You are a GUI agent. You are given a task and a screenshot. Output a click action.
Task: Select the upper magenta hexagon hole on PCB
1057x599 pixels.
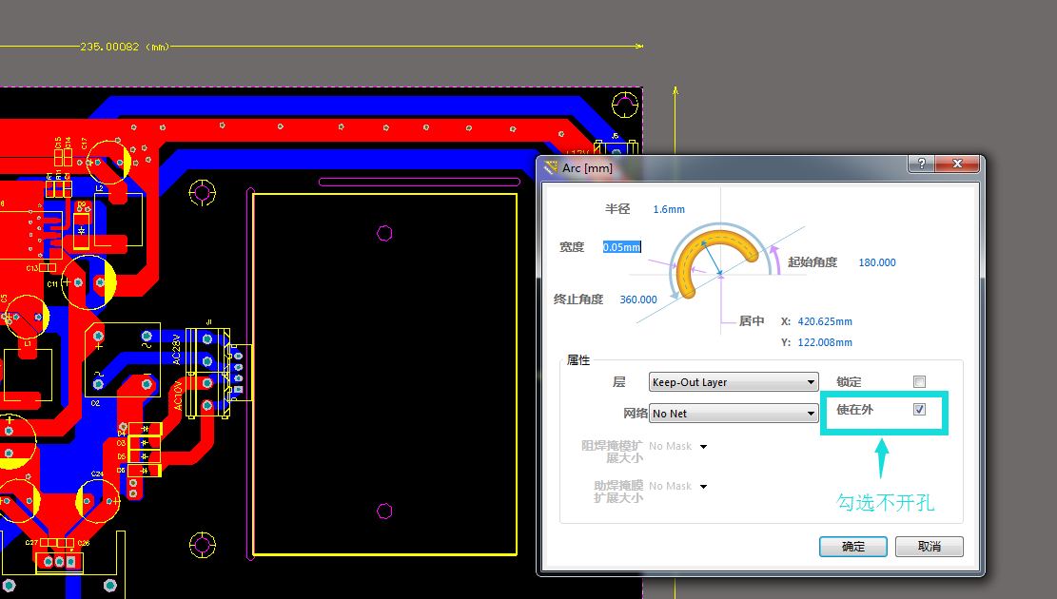click(x=385, y=233)
